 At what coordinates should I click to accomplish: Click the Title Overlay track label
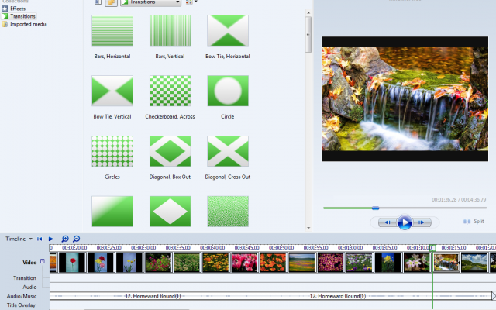pyautogui.click(x=21, y=305)
